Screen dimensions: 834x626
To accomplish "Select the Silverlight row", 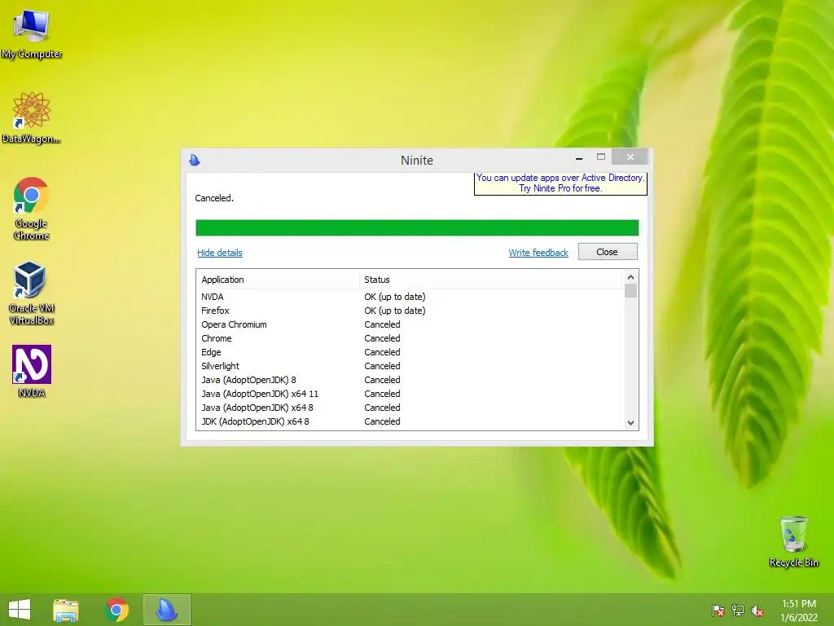I will 410,366.
